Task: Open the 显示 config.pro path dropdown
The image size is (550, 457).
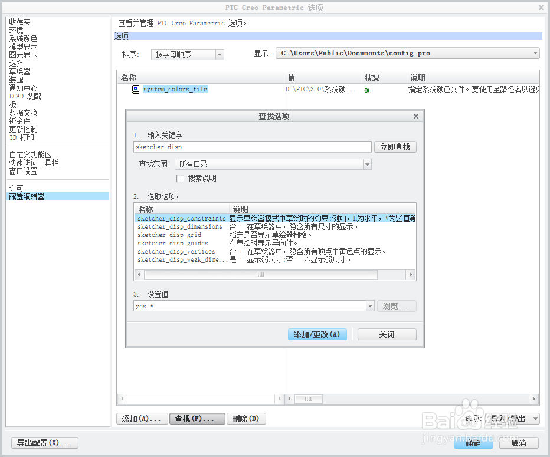Action: 535,53
